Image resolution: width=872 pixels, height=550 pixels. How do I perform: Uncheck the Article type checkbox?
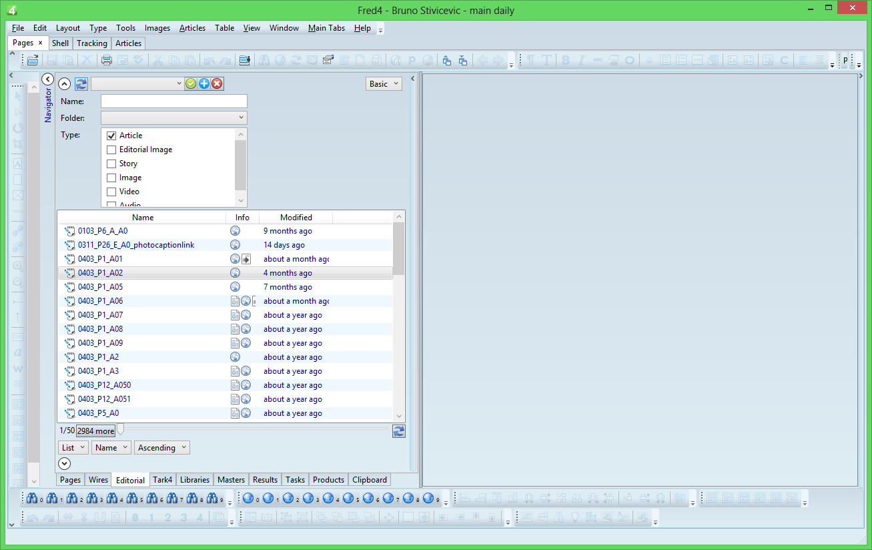pos(111,135)
